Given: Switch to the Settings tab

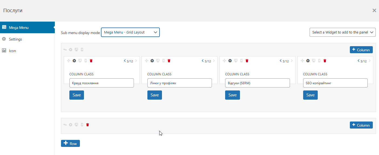Looking at the screenshot, I should (15, 39).
